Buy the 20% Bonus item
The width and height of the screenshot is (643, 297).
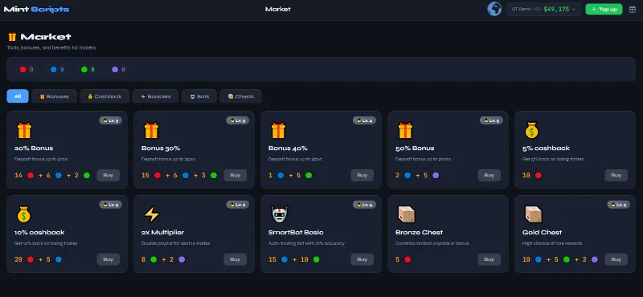pos(109,175)
